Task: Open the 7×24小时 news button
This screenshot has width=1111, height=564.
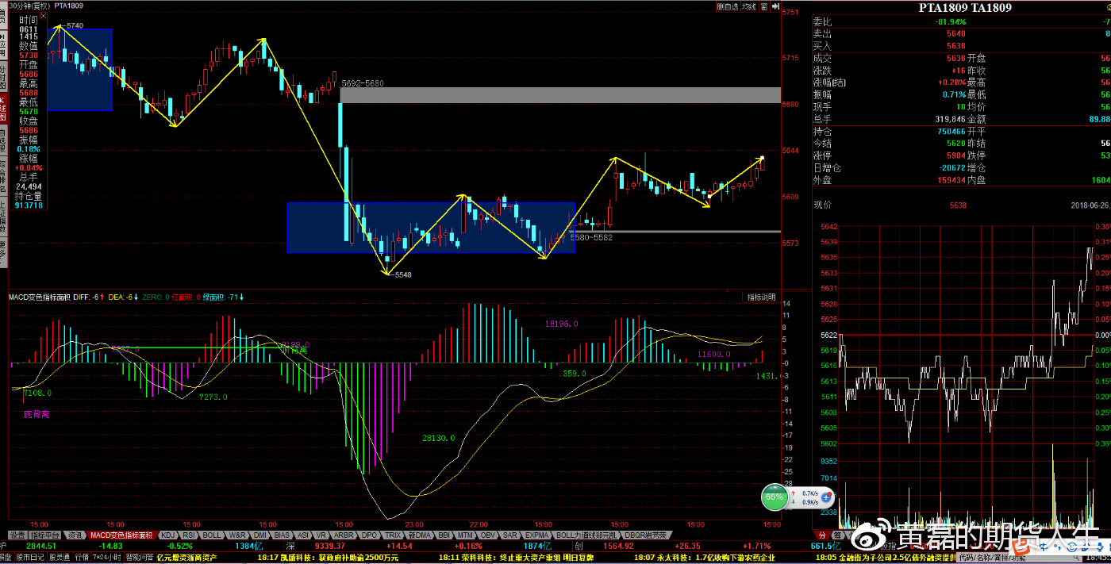Action: tap(106, 558)
